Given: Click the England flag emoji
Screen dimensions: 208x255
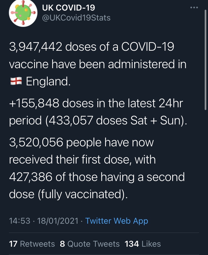Looking at the screenshot, I should pyautogui.click(x=16, y=81).
